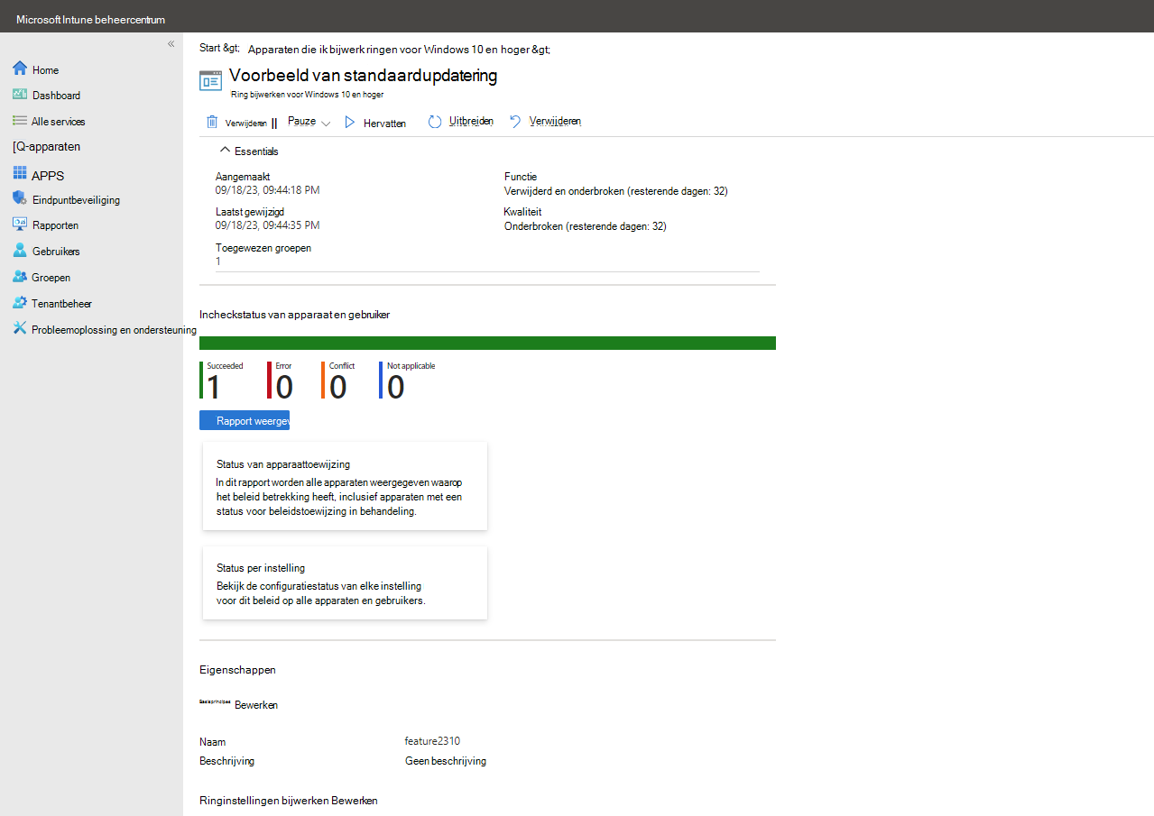Click the update ring icon beside title
Screen dimensions: 1154x816
[x=210, y=80]
